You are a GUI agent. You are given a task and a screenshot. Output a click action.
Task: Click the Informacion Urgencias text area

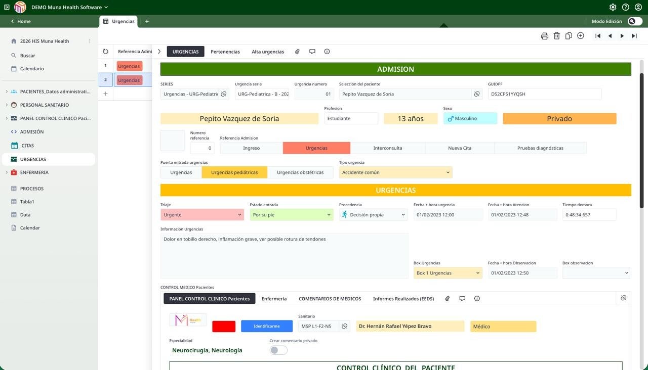point(285,256)
